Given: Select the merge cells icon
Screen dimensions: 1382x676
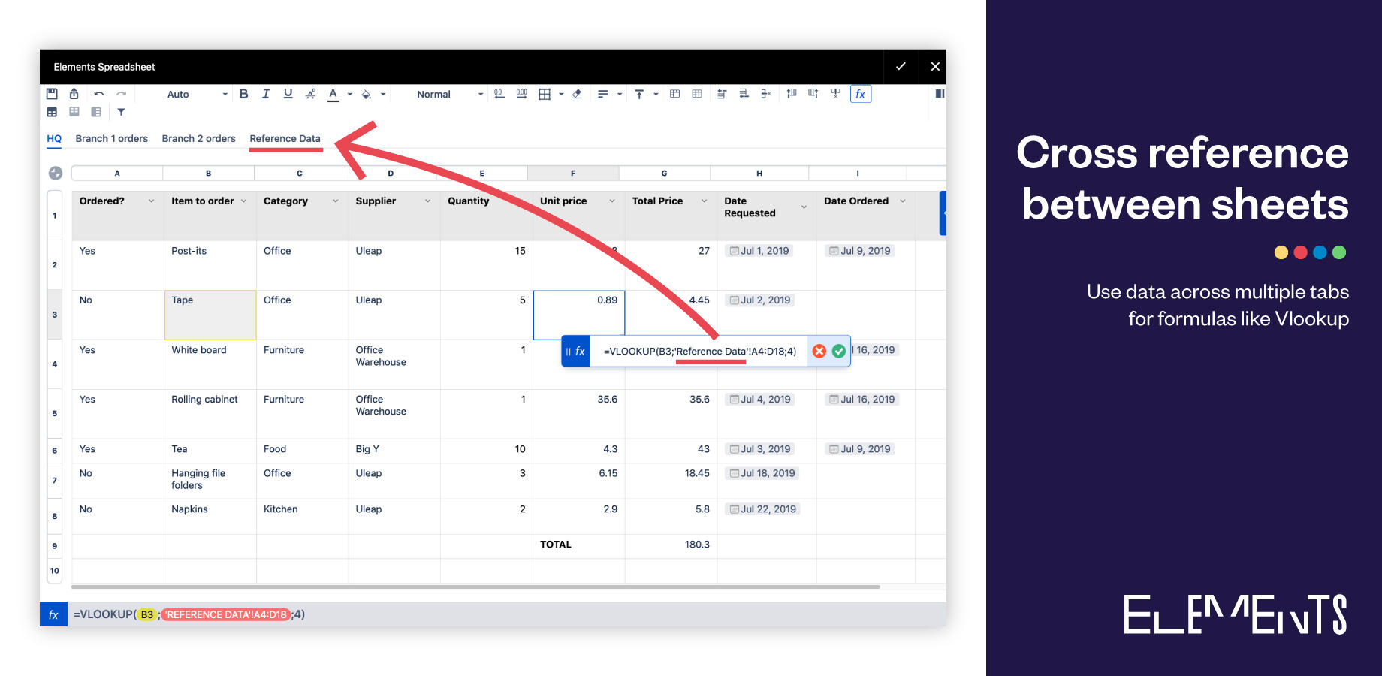Looking at the screenshot, I should [674, 94].
